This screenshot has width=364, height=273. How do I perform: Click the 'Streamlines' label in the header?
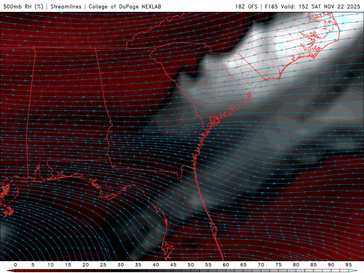pyautogui.click(x=66, y=6)
